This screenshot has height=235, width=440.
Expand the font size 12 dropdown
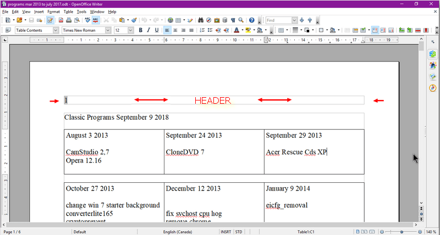click(131, 30)
